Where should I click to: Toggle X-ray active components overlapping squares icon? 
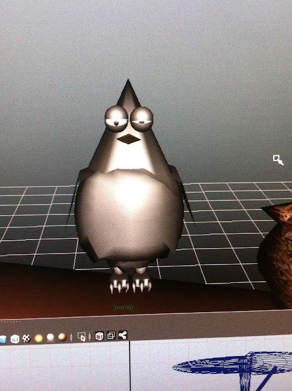tap(111, 335)
